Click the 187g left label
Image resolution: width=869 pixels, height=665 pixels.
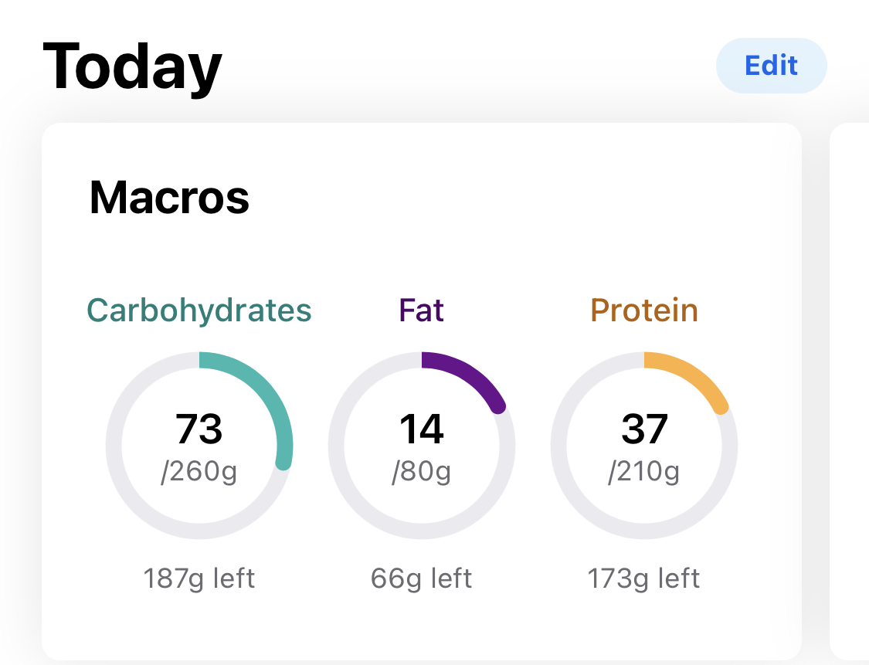pos(199,578)
